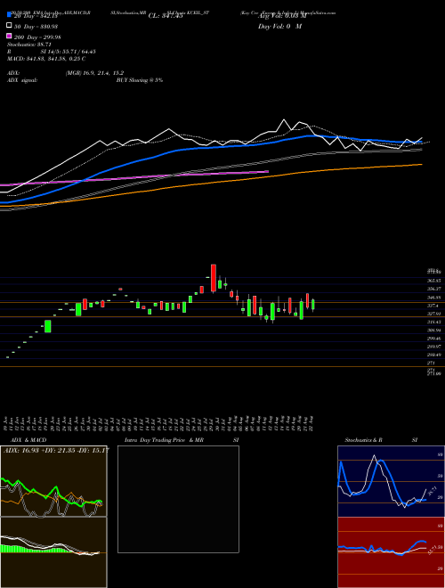The height and width of the screenshot is (588, 445).
Task: Click the 299.46 price axis label
Action: click(433, 339)
